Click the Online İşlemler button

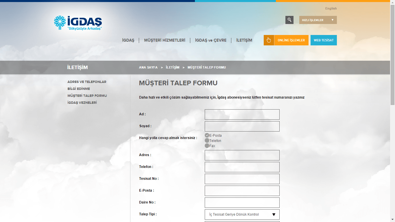(x=291, y=40)
